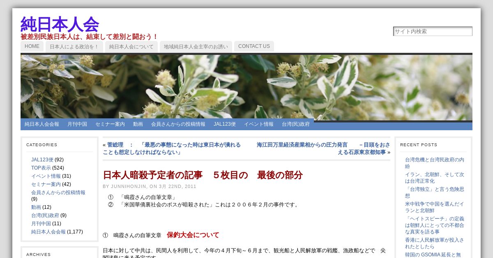Click the byline BY JUNNIHONJIN, ON 3月 22ND, 2011
The width and height of the screenshot is (493, 258).
(x=150, y=186)
